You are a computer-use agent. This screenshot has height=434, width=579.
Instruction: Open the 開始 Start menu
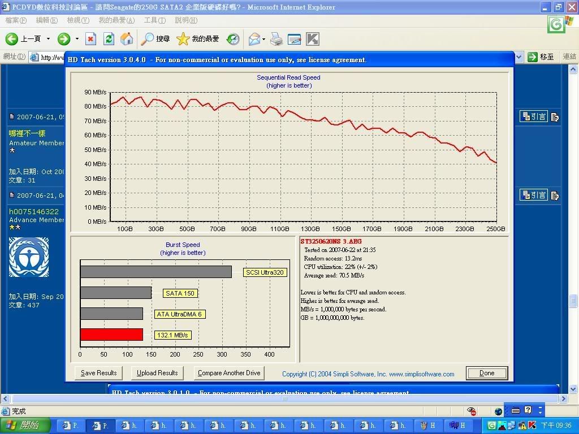pos(24,426)
